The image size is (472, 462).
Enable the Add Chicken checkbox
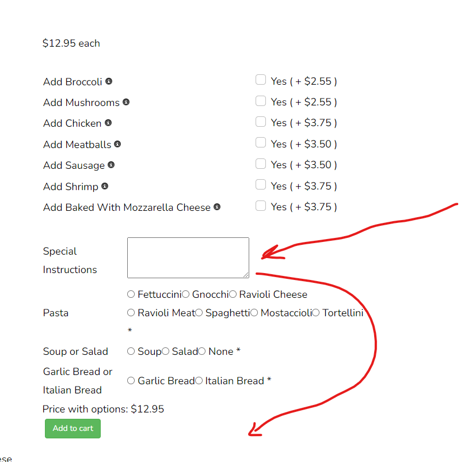261,122
